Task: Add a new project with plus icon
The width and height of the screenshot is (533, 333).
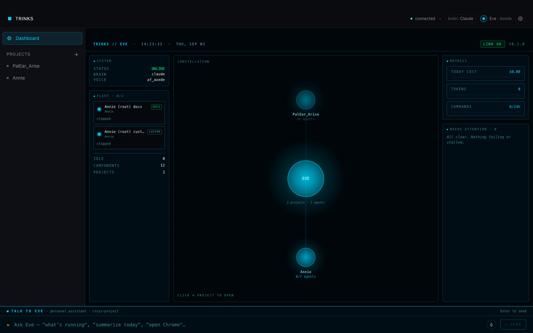Action: click(76, 54)
